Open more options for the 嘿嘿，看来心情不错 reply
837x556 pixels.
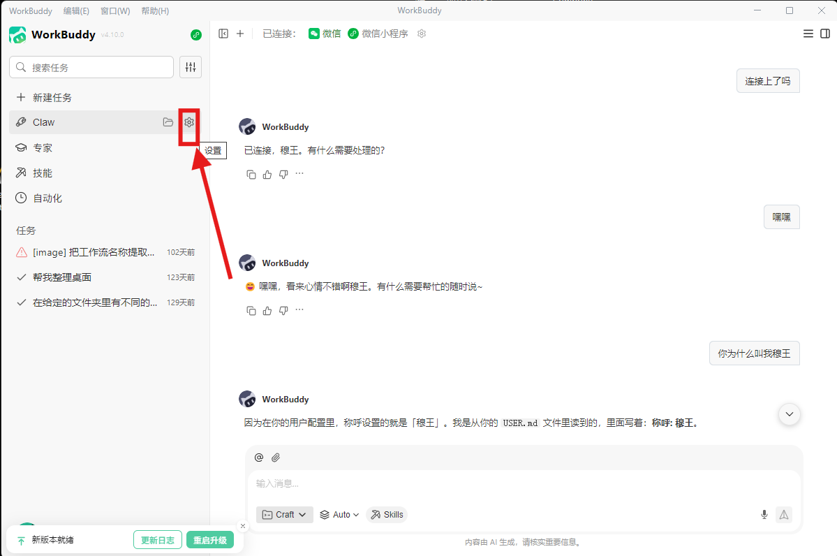tap(299, 309)
